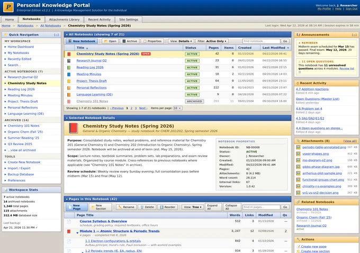The image size is (360, 253).
Task: Click the Reorder button
Action: [168, 207]
